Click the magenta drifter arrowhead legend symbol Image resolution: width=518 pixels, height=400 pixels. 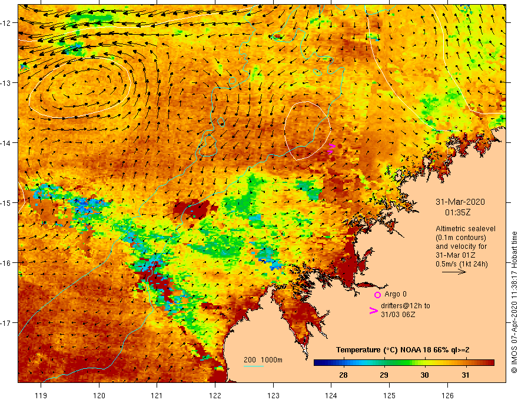(x=373, y=310)
